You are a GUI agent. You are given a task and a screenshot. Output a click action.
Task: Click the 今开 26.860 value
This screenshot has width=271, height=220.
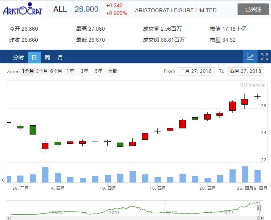23,29
